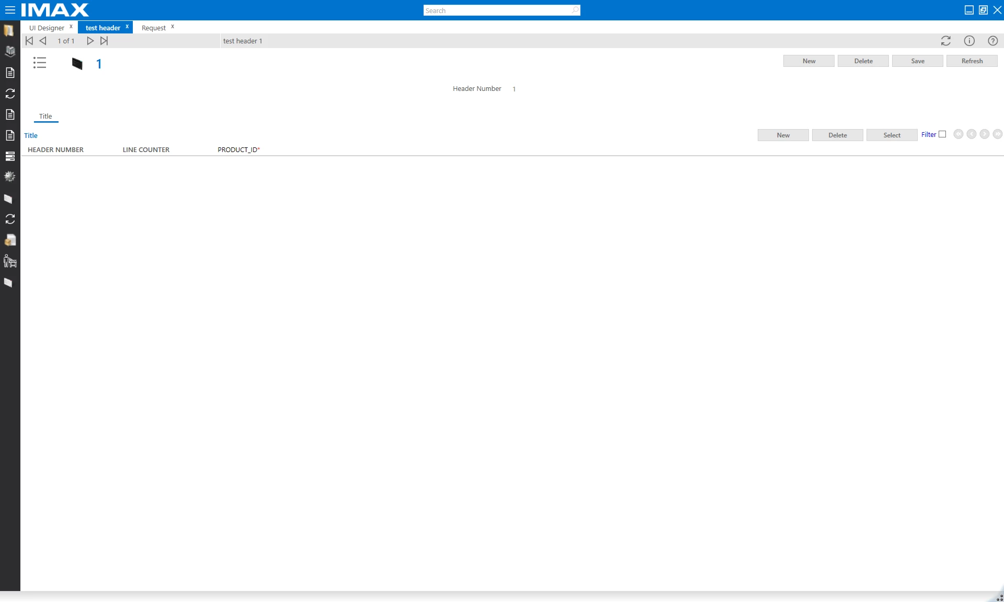Open the info icon
The height and width of the screenshot is (602, 1004).
coord(969,41)
